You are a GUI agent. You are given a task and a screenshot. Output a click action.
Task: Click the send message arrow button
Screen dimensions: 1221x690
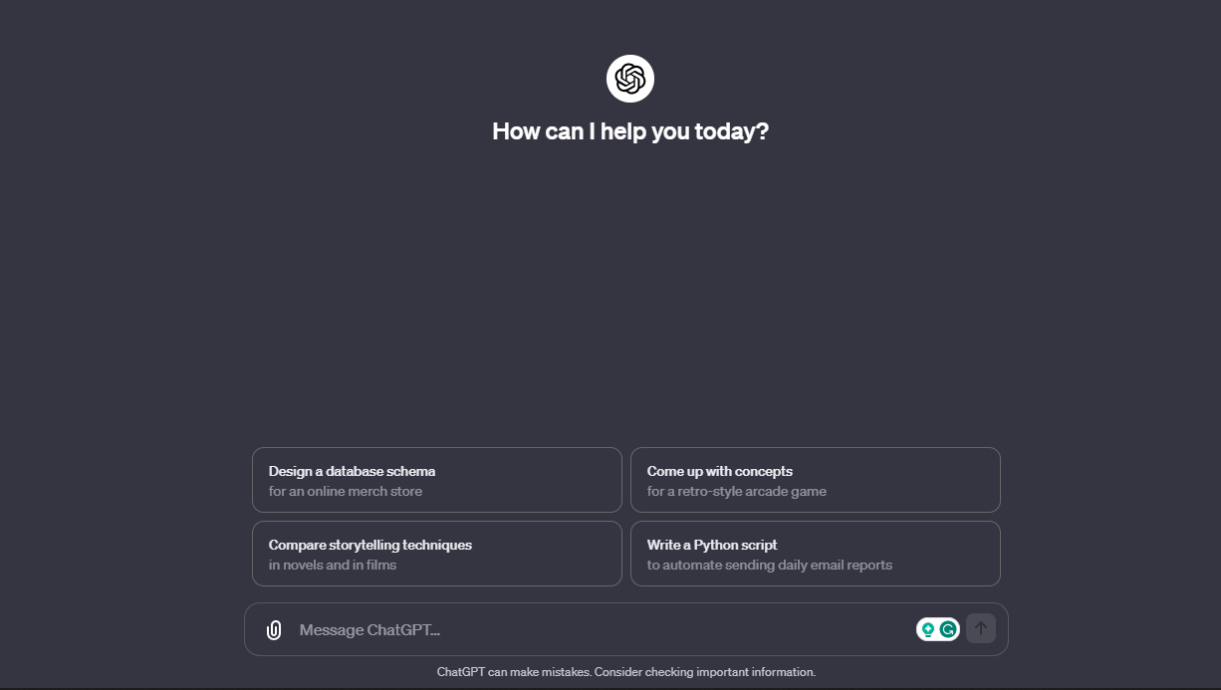tap(981, 628)
